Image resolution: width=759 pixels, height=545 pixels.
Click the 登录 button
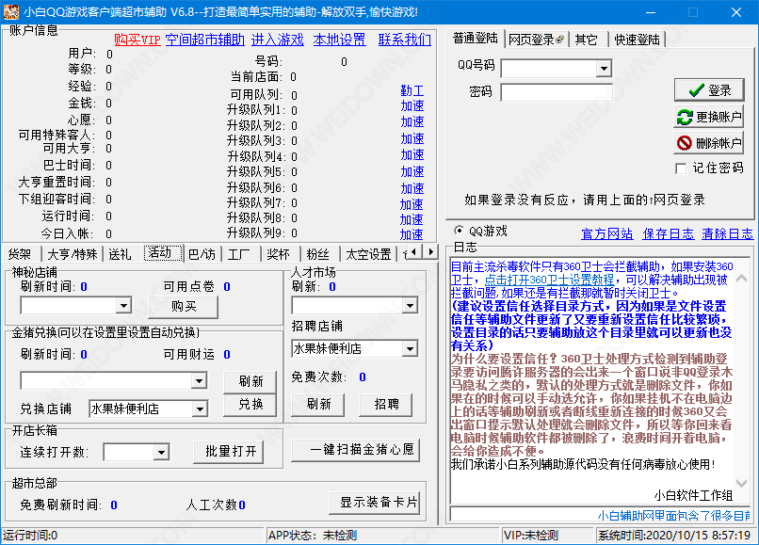coord(709,90)
